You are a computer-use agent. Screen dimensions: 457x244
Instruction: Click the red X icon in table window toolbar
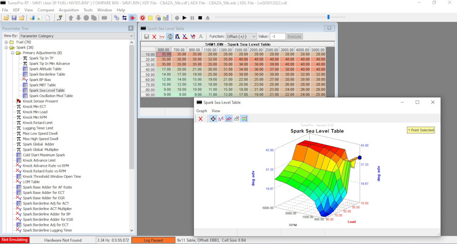click(154, 37)
